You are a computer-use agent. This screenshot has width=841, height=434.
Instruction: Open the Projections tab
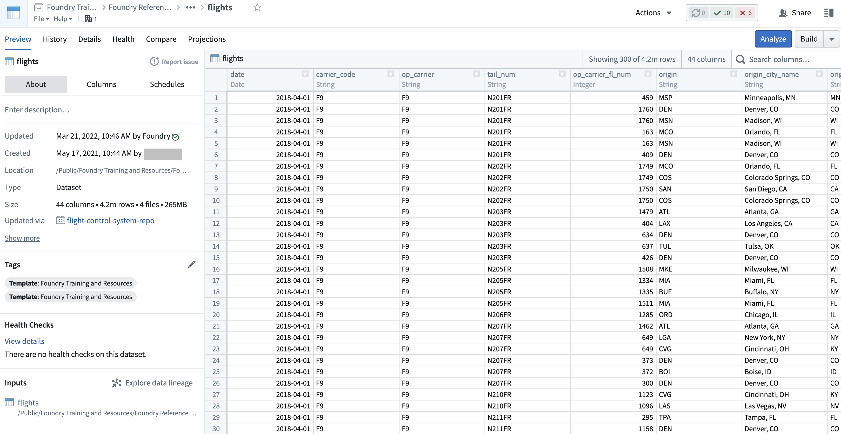[x=207, y=39]
